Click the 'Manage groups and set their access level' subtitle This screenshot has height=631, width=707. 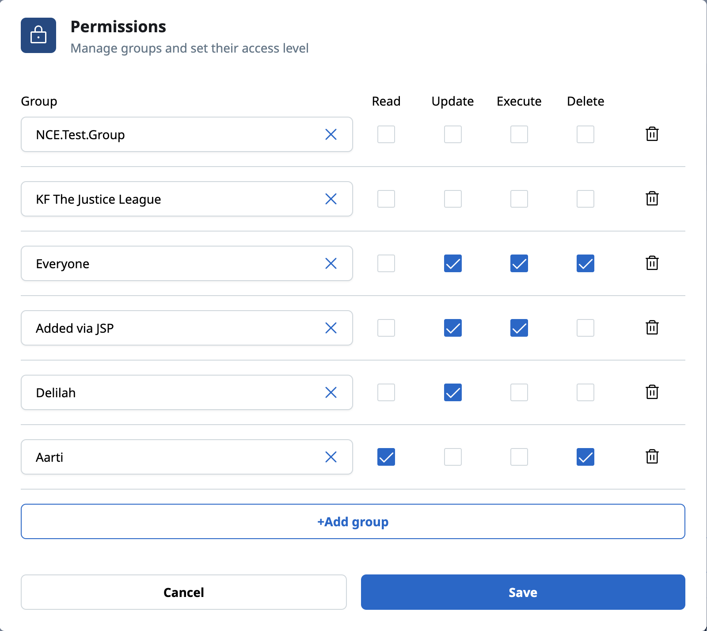[x=190, y=48]
